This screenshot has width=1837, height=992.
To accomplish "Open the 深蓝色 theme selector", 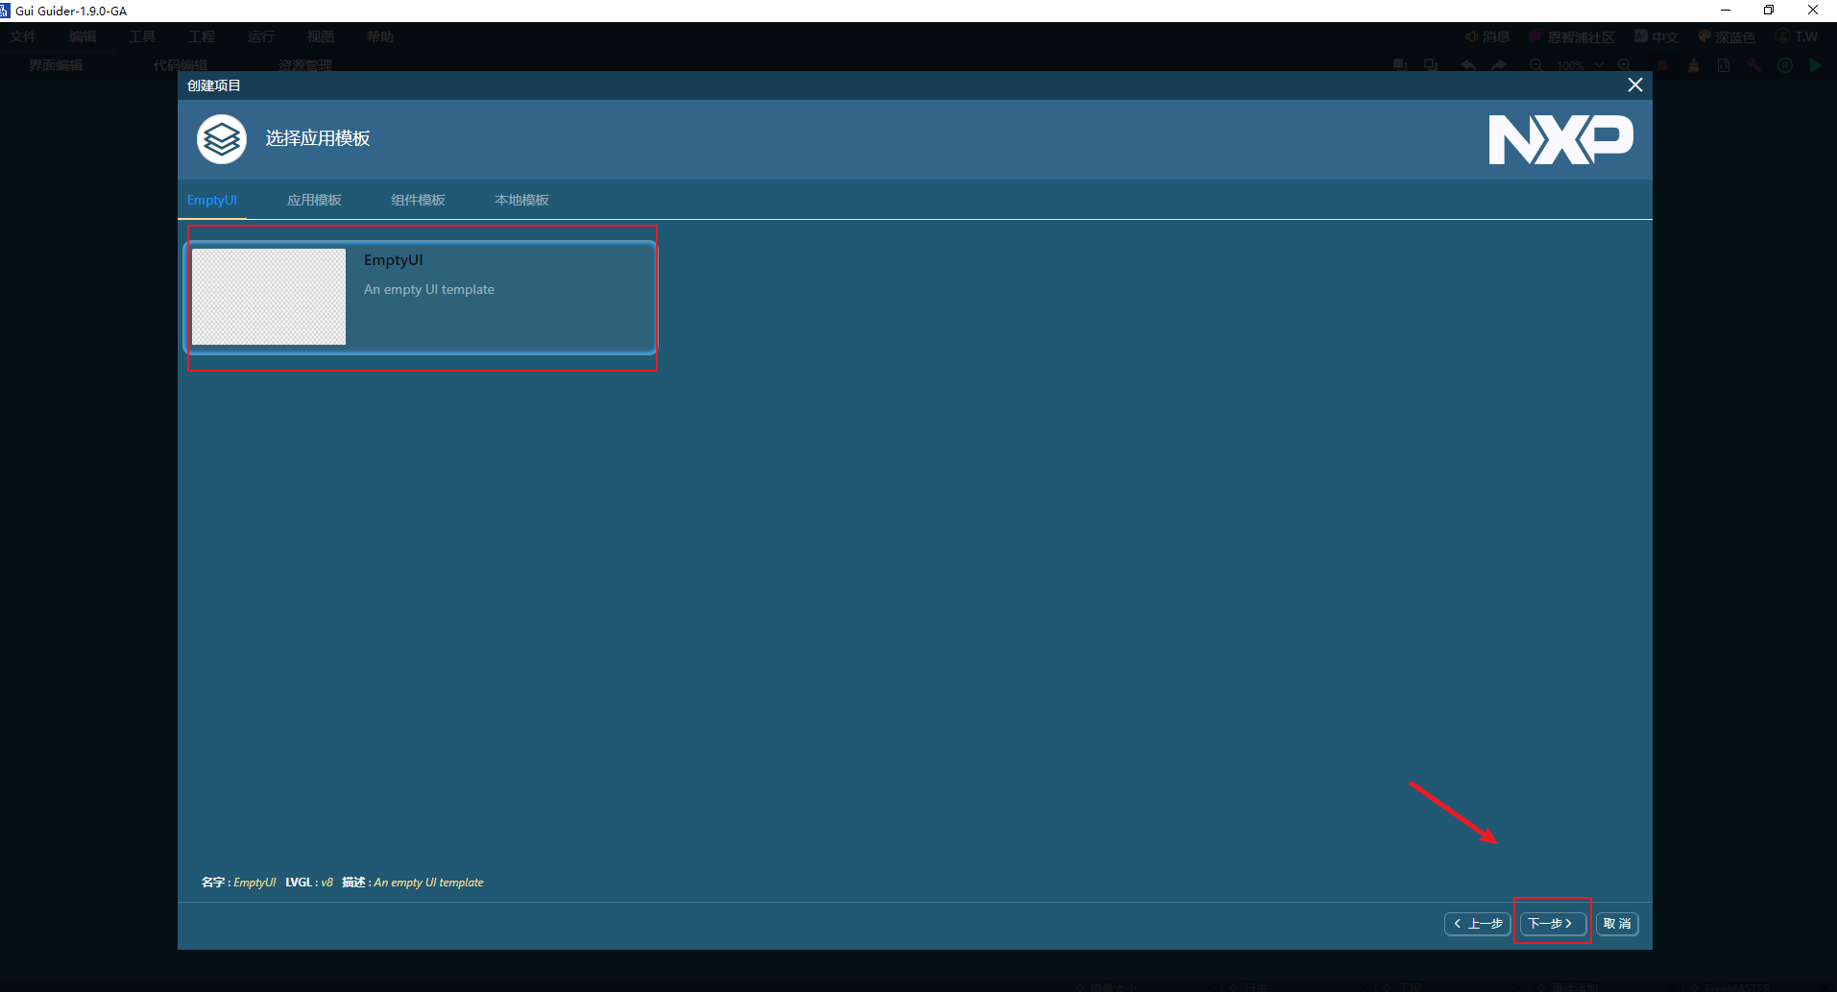I will [x=1727, y=36].
